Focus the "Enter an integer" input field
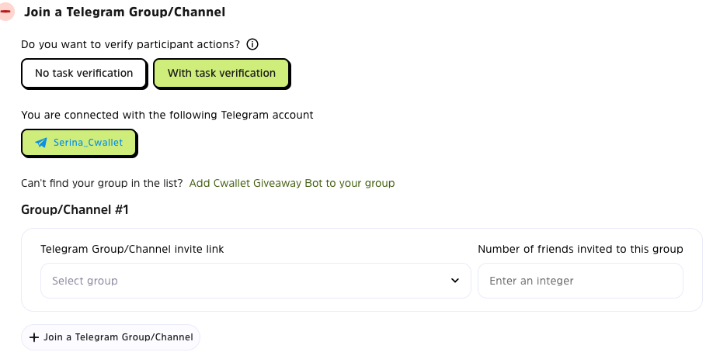Screen dimensions: 713x352 (580, 281)
